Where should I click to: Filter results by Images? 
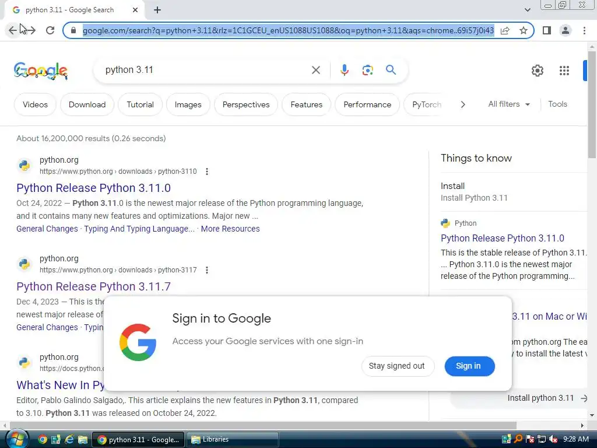point(188,104)
